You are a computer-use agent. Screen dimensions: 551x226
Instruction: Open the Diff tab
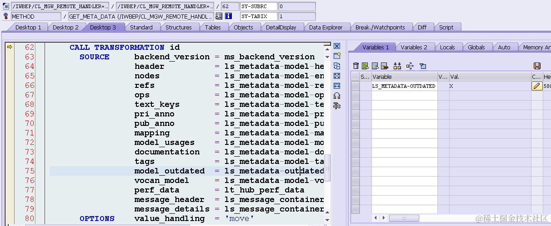click(x=422, y=27)
